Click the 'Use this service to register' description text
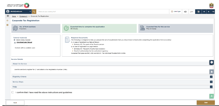This screenshot has height=106, width=219. (x=41, y=69)
